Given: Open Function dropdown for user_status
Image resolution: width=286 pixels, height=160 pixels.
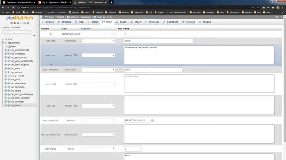Looking at the screenshot, I should pos(98,149).
